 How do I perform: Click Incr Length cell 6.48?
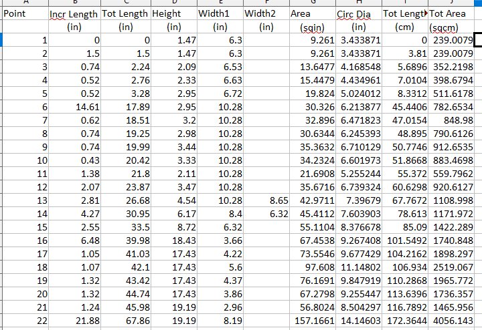75,240
